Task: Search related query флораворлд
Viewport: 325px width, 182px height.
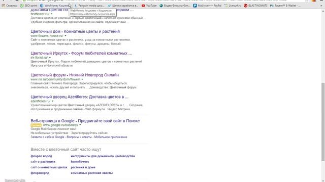Action: tap(40, 173)
